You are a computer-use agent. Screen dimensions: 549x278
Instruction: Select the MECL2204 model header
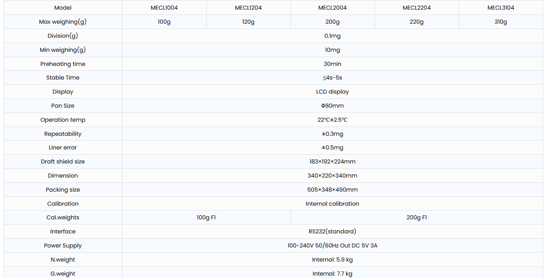point(416,8)
